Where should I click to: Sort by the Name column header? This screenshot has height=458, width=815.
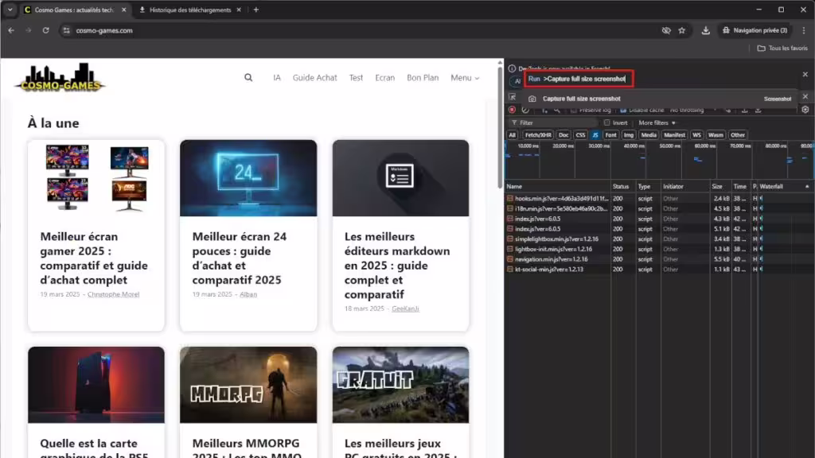tap(558, 186)
